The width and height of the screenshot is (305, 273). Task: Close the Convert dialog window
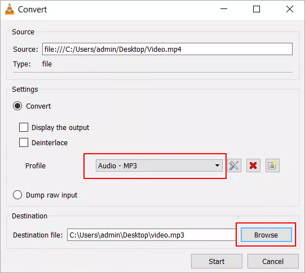pos(290,9)
